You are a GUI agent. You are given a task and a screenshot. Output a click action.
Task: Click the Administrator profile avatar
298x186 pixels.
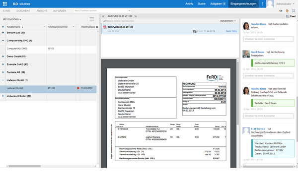click(270, 4)
